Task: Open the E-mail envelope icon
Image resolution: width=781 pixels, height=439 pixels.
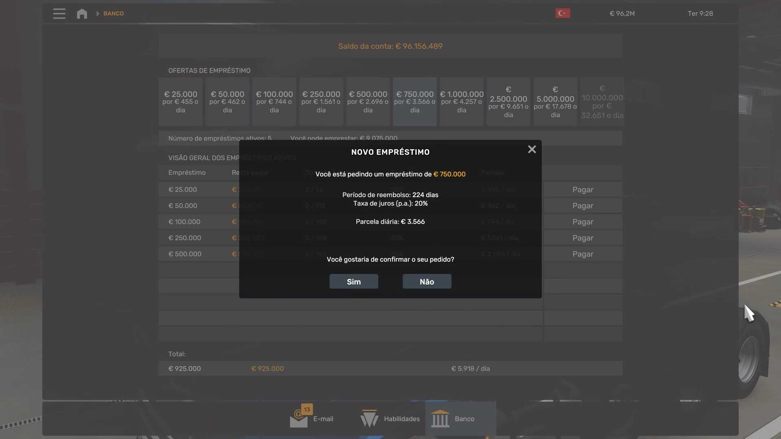Action: [x=299, y=419]
